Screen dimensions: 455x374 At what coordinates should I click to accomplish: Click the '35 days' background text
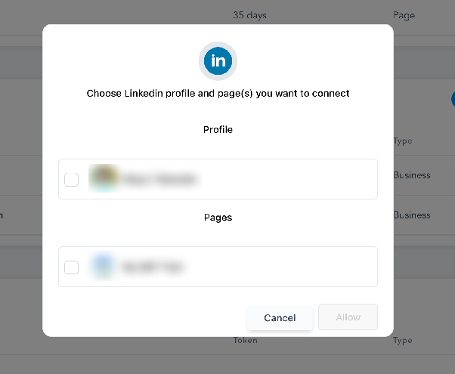click(x=249, y=15)
